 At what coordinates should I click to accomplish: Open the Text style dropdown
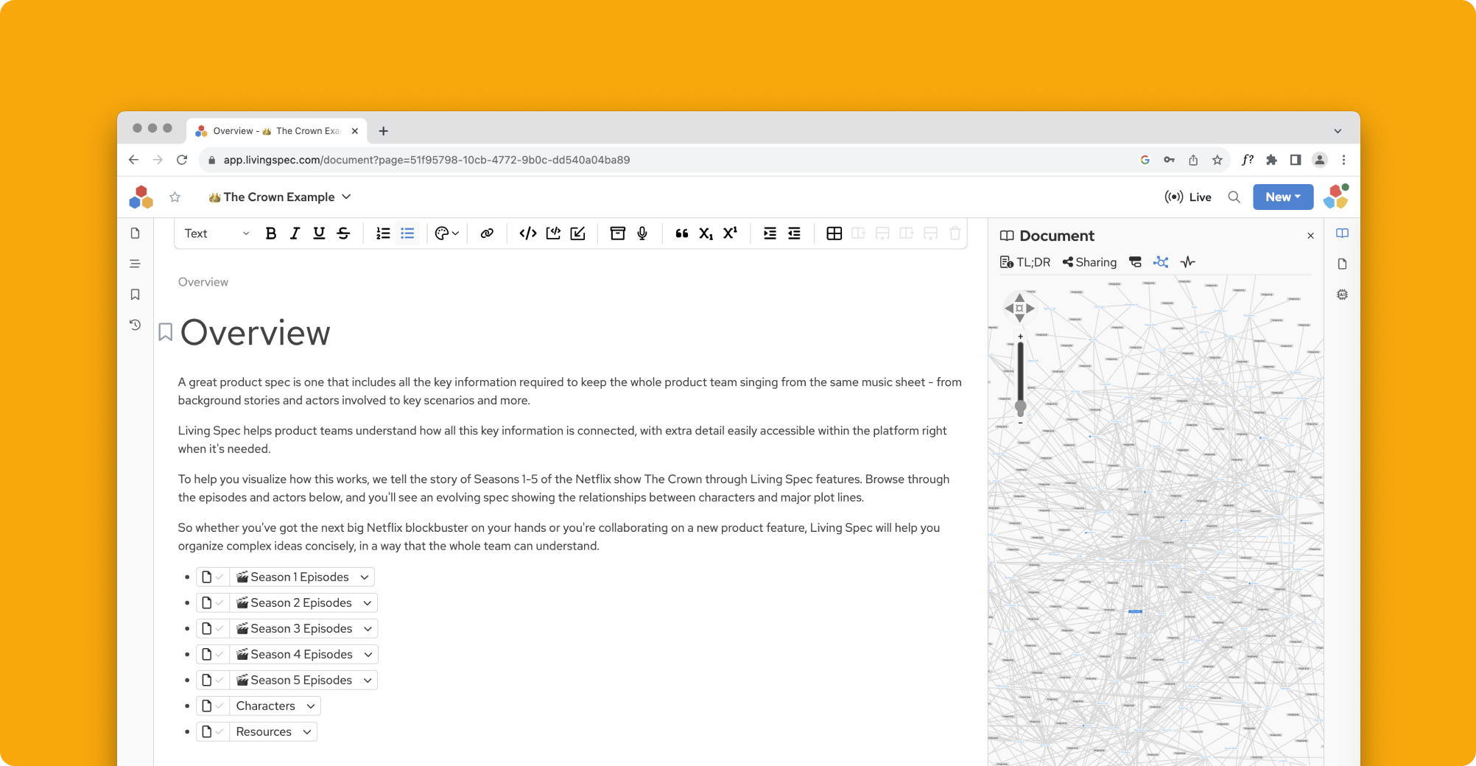pos(216,233)
